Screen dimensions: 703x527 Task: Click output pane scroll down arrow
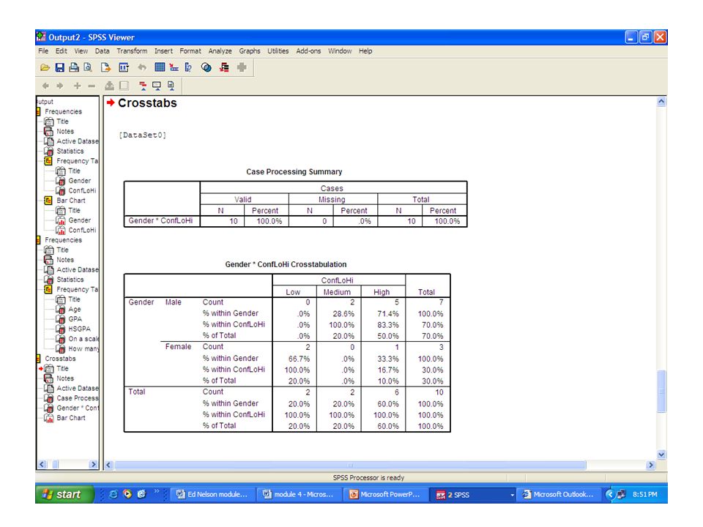tap(661, 455)
